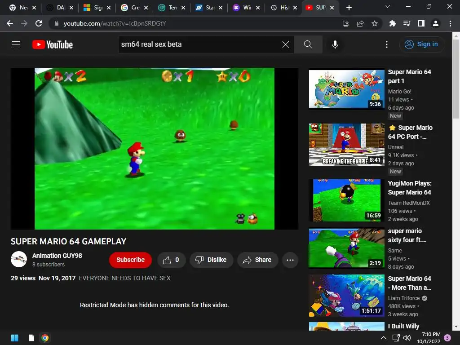Click the install app icon in address bar
Viewport: 460px width, 345px height.
(x=345, y=23)
